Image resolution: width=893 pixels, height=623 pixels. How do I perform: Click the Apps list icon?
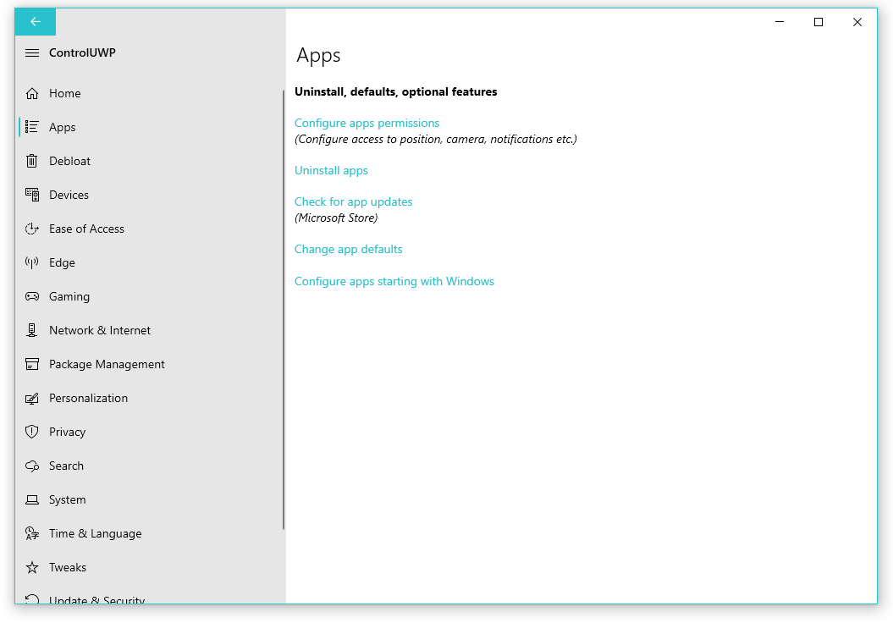(x=32, y=127)
